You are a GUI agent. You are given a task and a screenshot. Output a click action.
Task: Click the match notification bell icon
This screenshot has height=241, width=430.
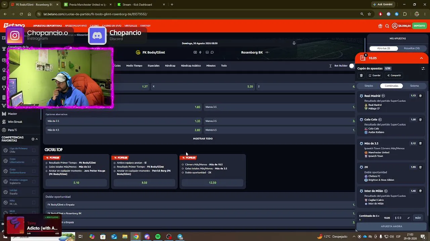click(x=294, y=43)
